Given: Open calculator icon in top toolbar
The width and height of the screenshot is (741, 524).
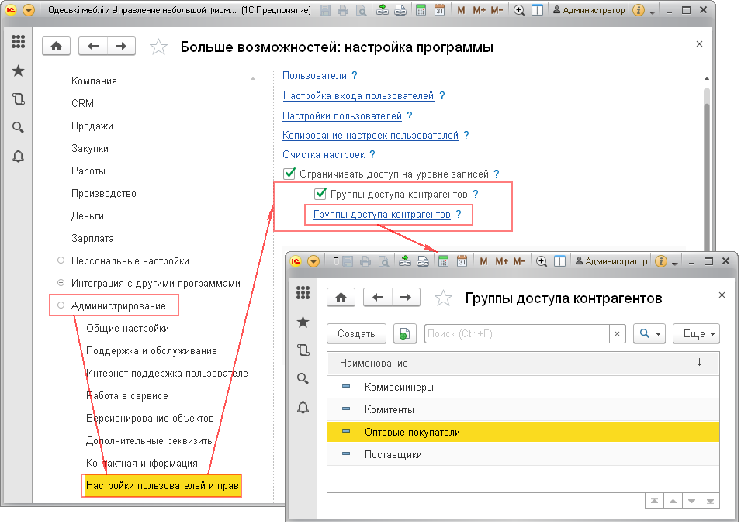Looking at the screenshot, I should (x=420, y=10).
